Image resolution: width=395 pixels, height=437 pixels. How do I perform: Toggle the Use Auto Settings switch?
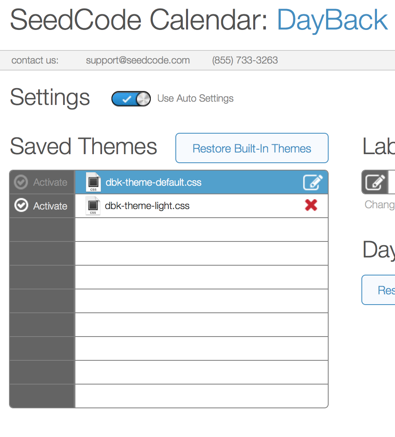tap(131, 99)
